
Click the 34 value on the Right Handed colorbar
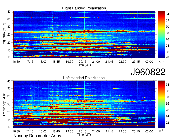[167, 14]
